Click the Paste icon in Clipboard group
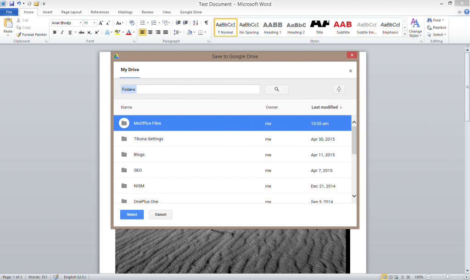This screenshot has width=470, height=280. pyautogui.click(x=8, y=23)
